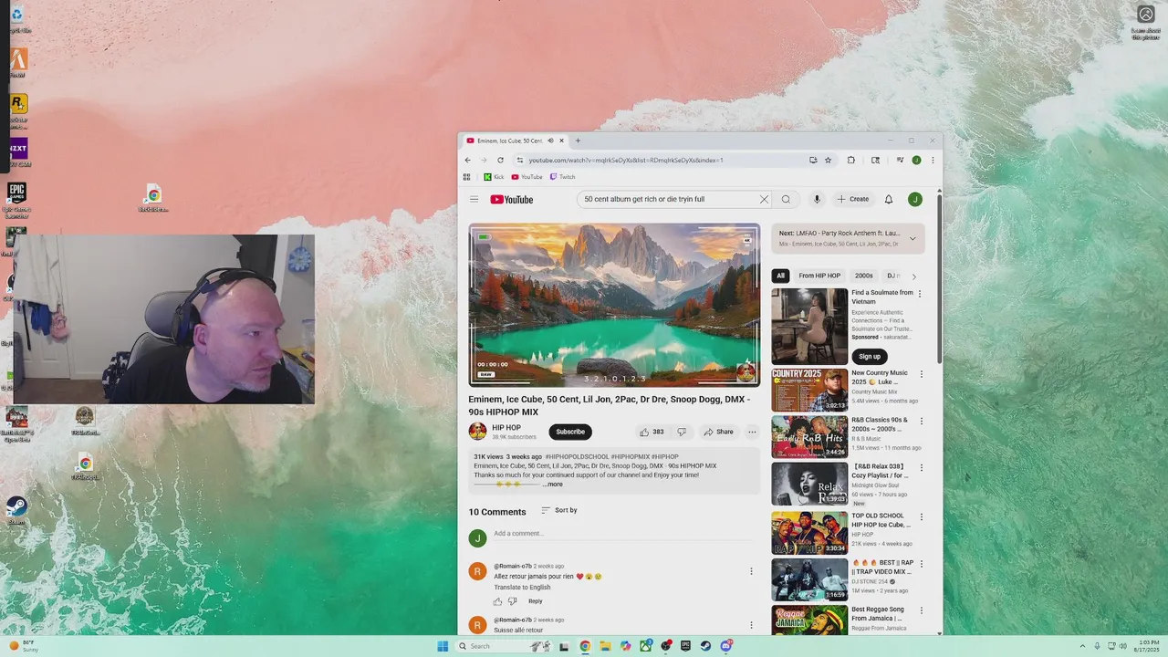This screenshot has height=657, width=1168.
Task: Expand the video description with ...more
Action: [x=553, y=485]
